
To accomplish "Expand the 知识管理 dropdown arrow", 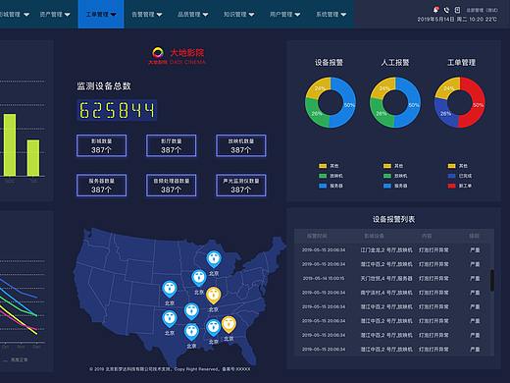I will tap(251, 15).
